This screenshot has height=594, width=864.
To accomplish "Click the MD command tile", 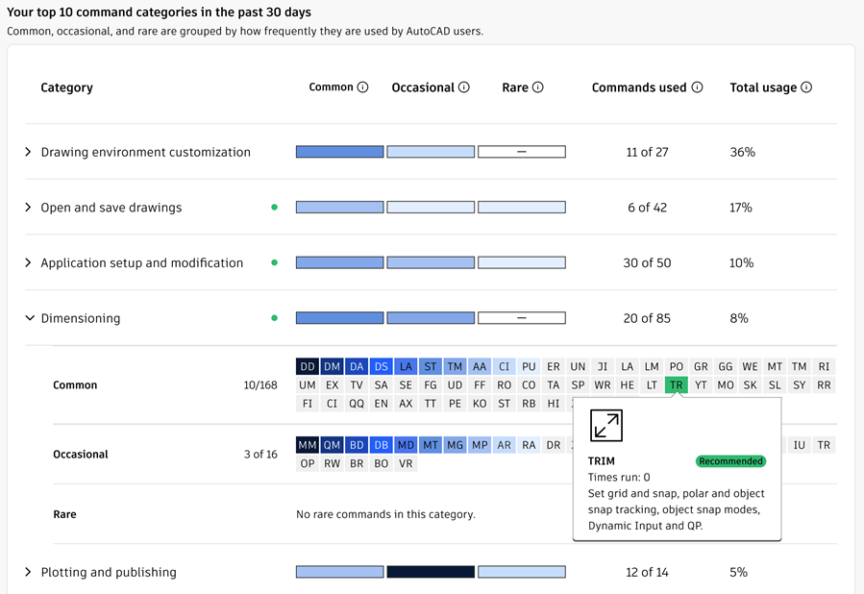I will [x=406, y=445].
